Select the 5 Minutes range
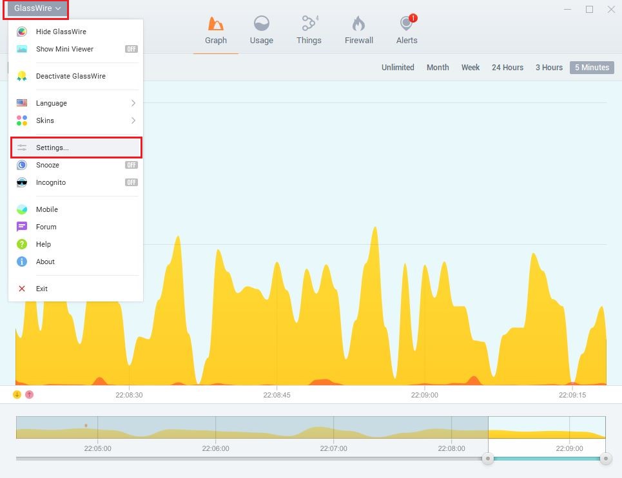Screen dimensions: 622x478 coord(592,68)
